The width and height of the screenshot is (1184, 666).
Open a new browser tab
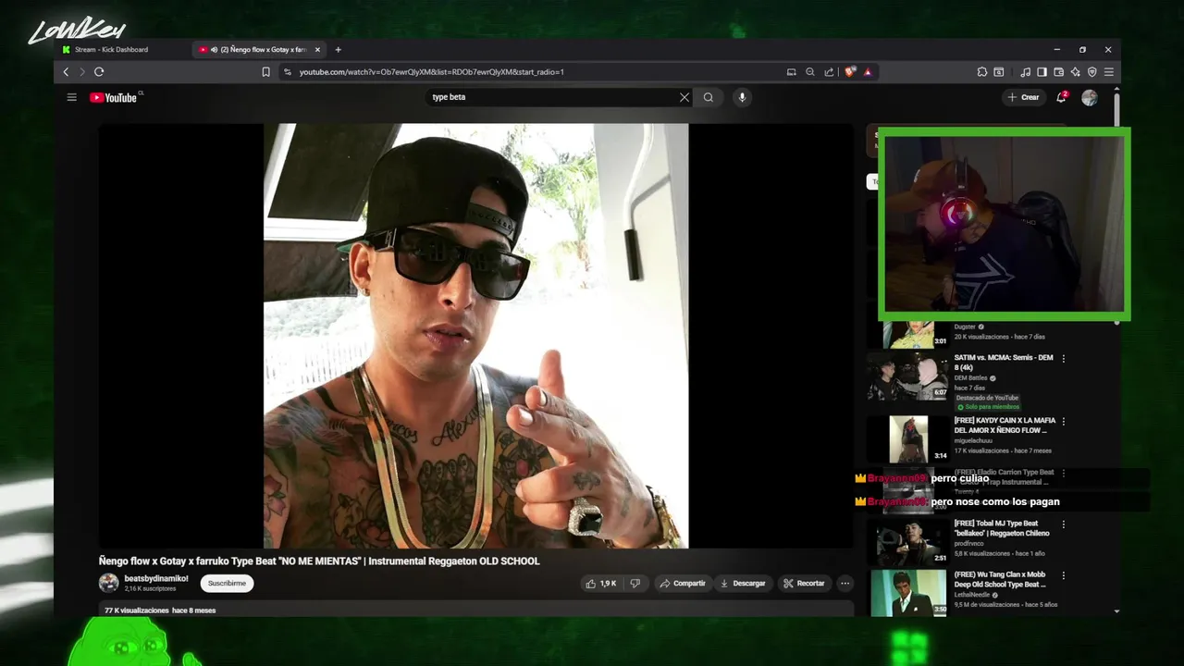(338, 50)
